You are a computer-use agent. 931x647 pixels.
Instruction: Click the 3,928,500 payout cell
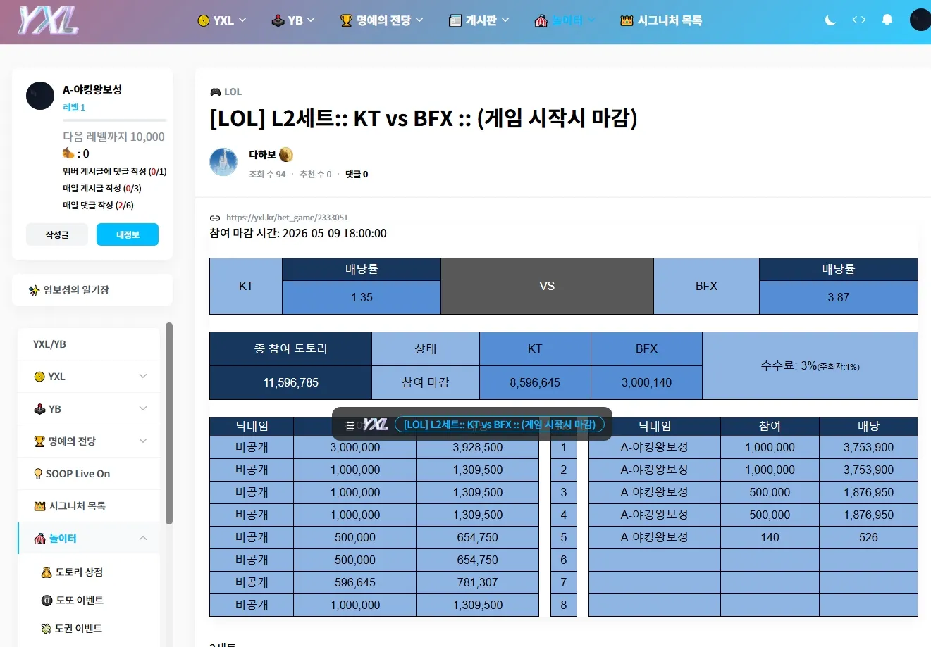478,447
